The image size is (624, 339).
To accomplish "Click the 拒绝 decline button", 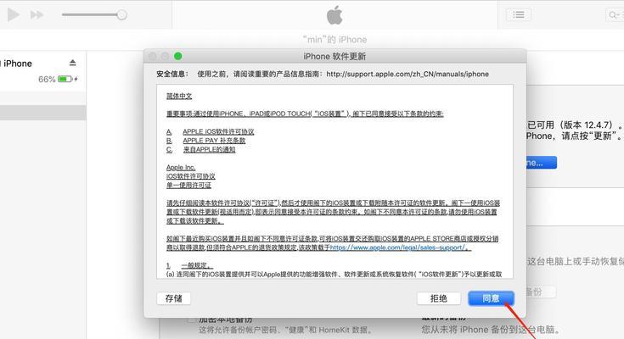I will tap(439, 298).
